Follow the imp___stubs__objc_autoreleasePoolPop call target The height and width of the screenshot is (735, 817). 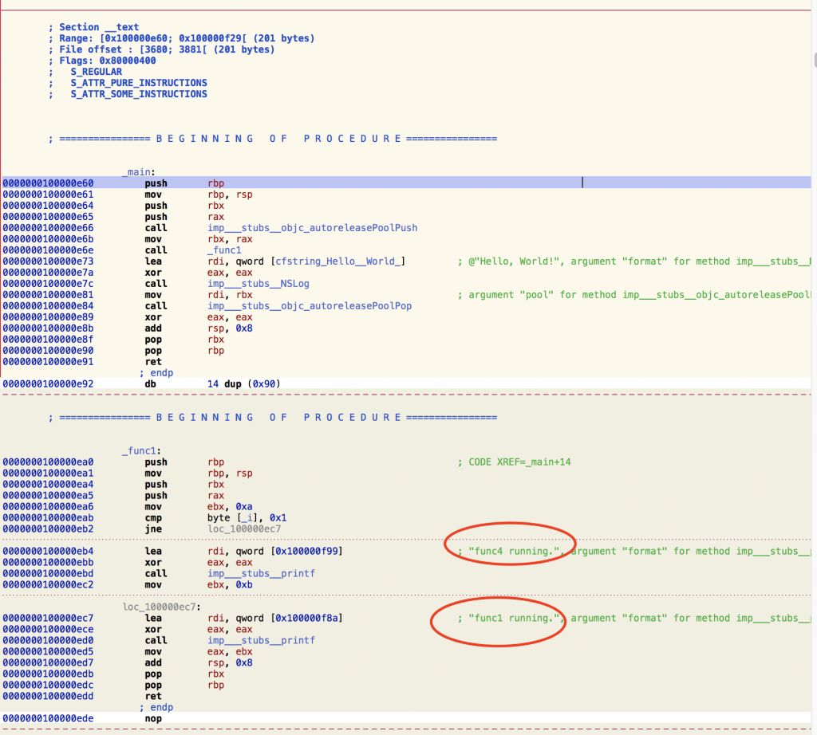(x=310, y=305)
